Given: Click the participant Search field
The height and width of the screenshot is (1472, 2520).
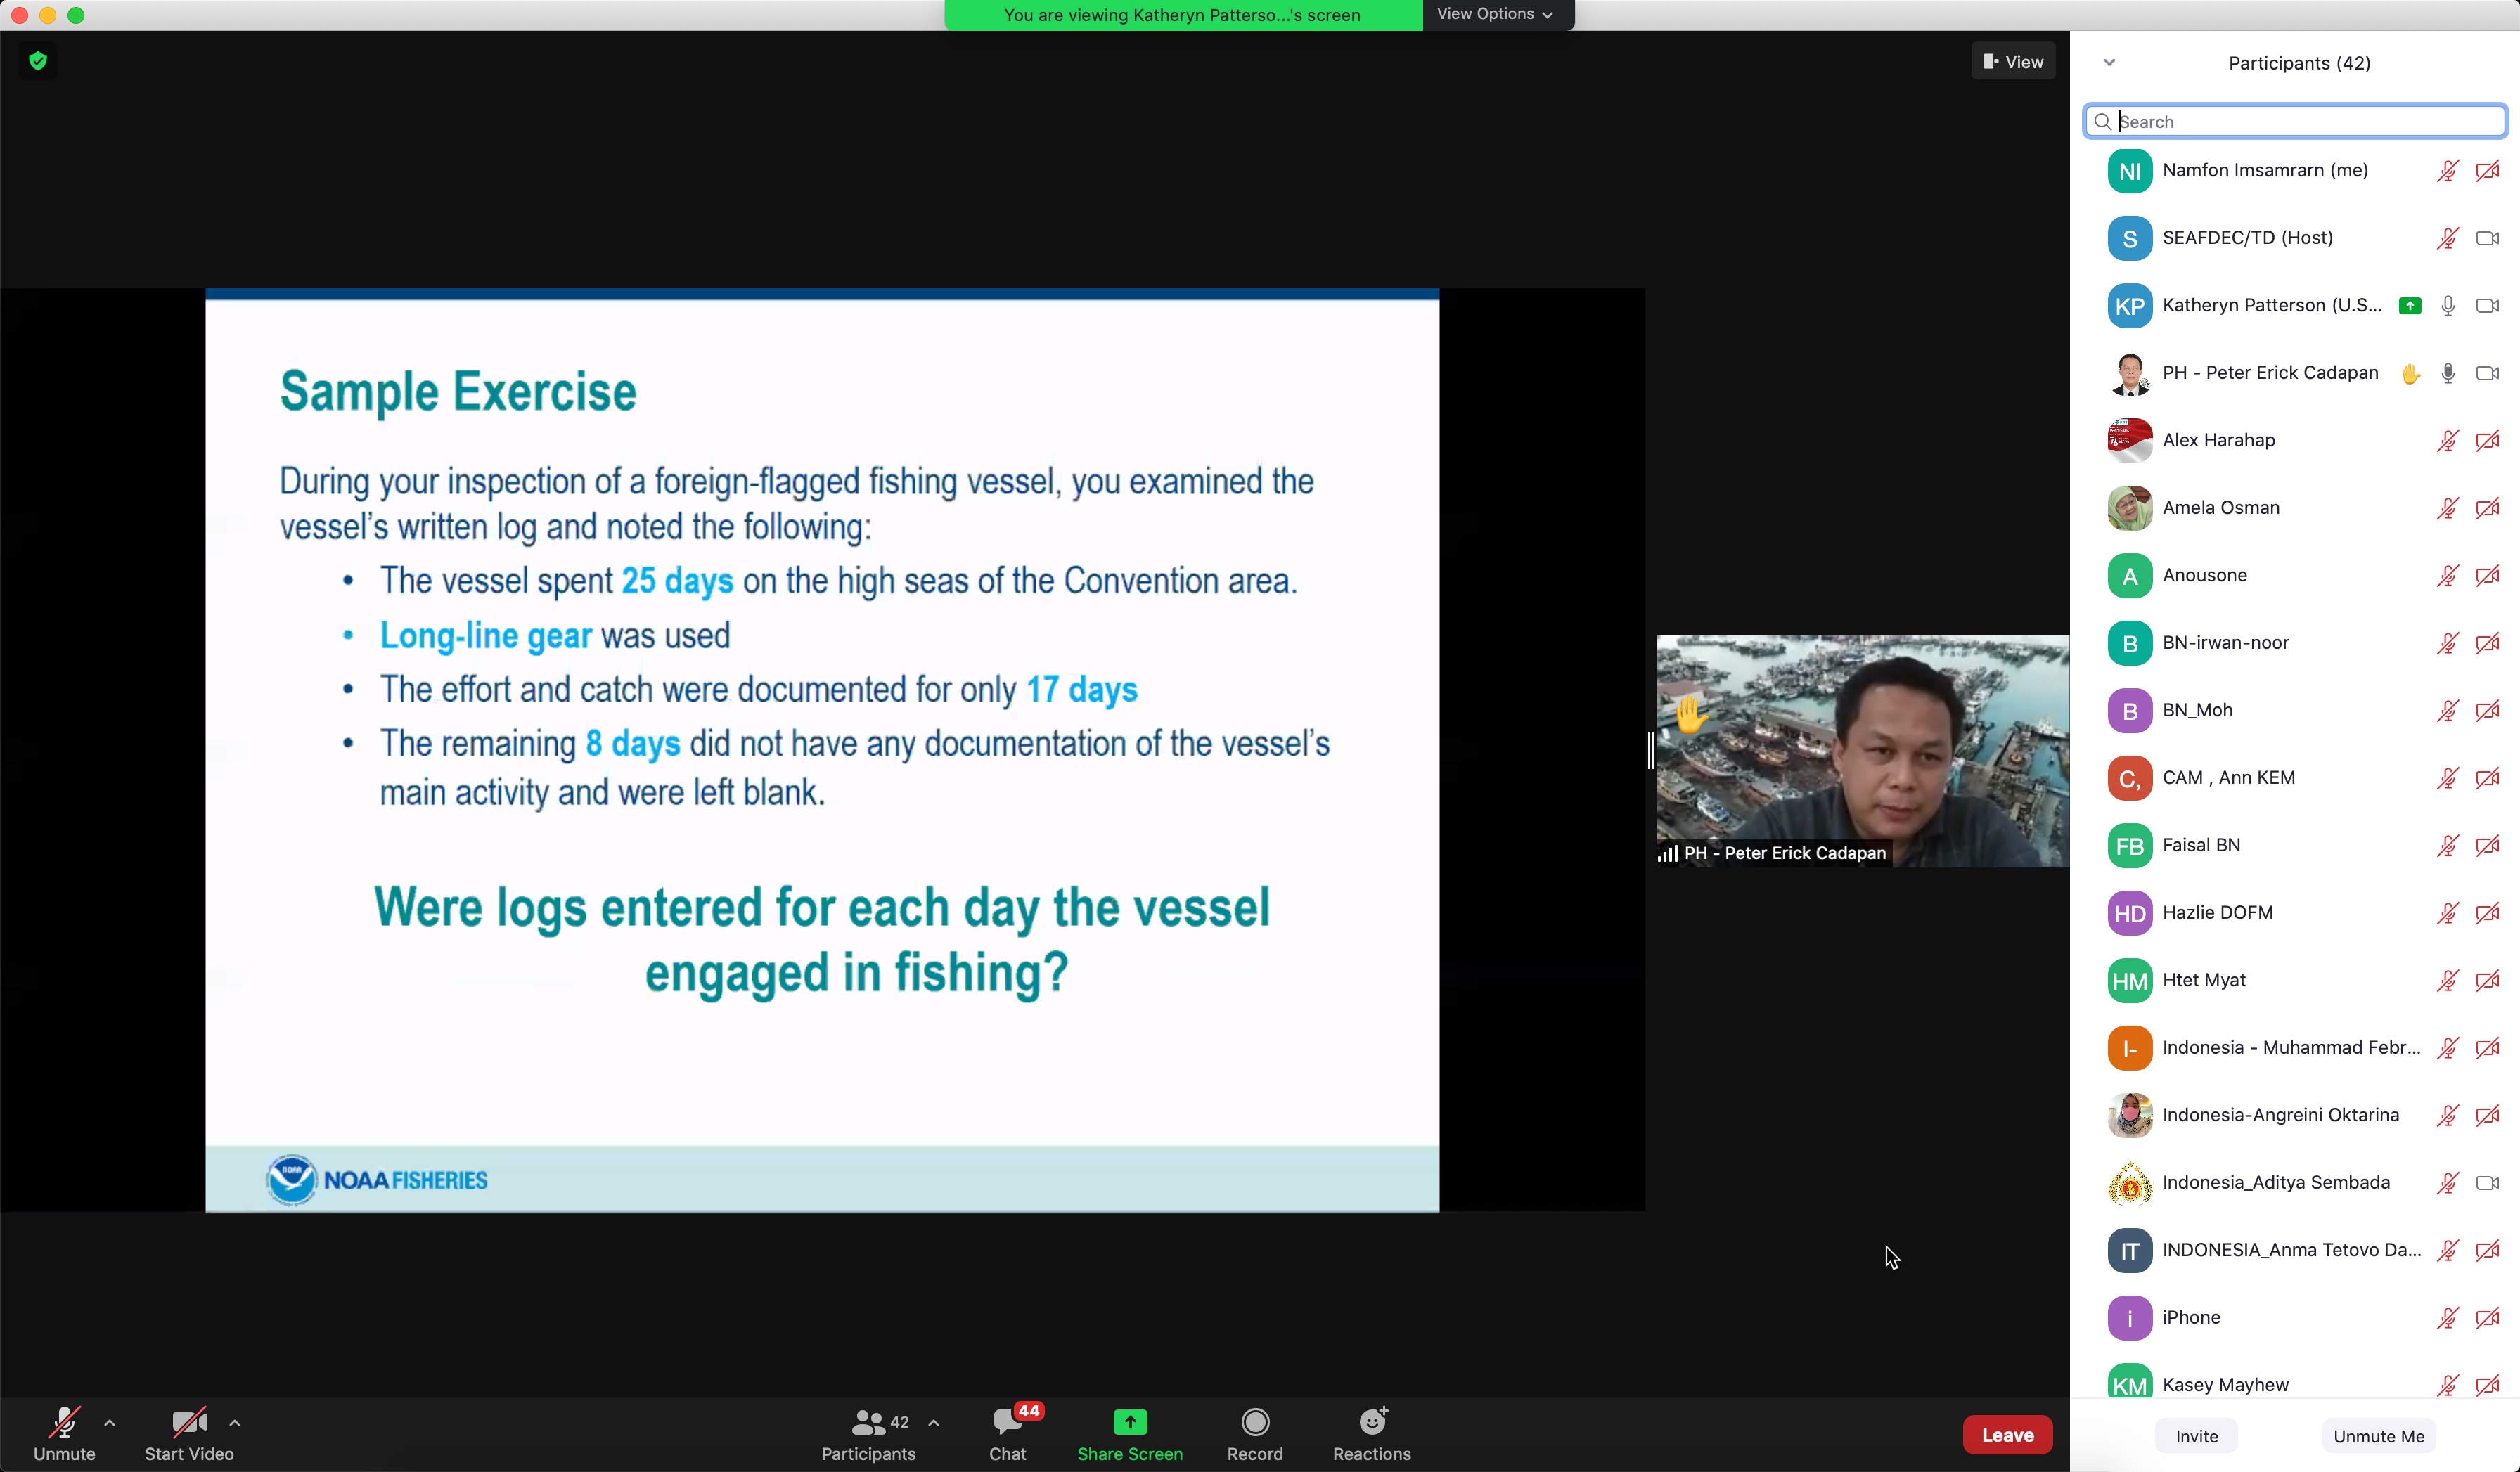Looking at the screenshot, I should [x=2300, y=122].
